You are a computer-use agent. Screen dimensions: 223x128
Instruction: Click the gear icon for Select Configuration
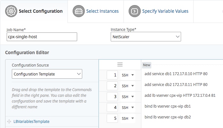[x=11, y=11]
